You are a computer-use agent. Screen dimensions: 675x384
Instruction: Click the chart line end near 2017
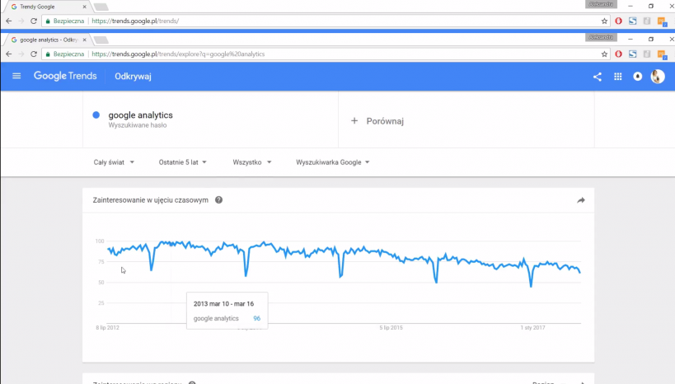[580, 272]
